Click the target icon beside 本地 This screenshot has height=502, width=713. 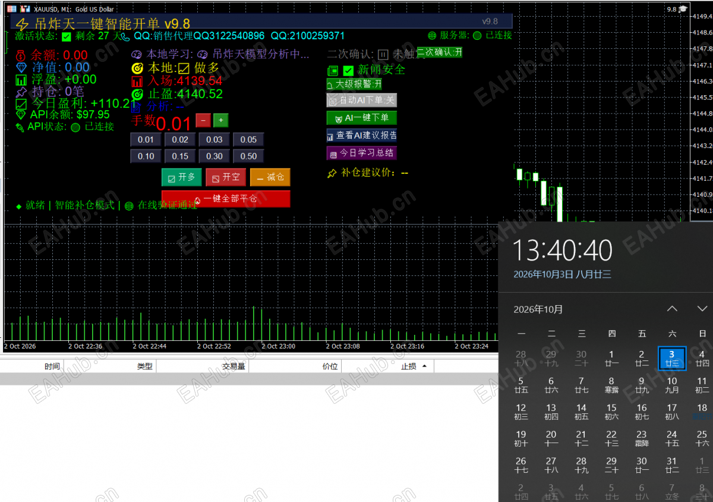click(x=137, y=68)
